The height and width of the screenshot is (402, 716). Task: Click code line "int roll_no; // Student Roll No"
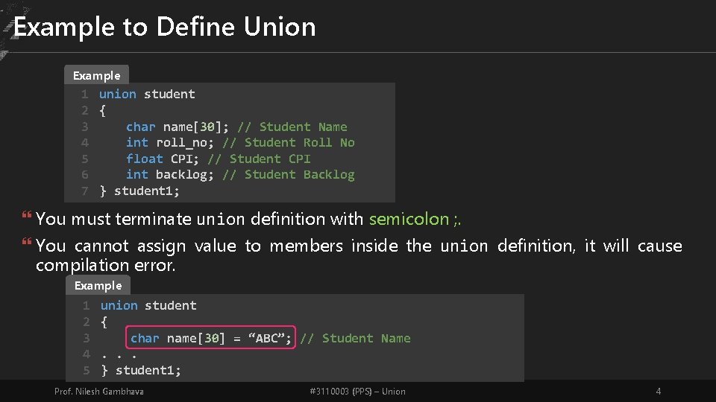[240, 143]
